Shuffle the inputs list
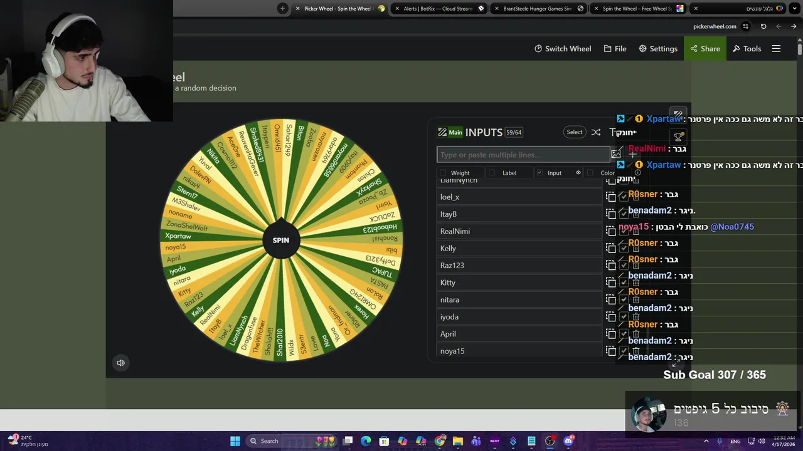 click(x=596, y=132)
